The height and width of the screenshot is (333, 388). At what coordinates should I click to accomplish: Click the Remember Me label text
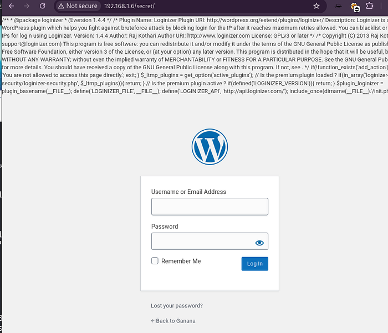click(x=181, y=261)
